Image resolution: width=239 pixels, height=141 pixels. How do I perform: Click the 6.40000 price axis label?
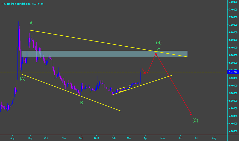pos(233,47)
